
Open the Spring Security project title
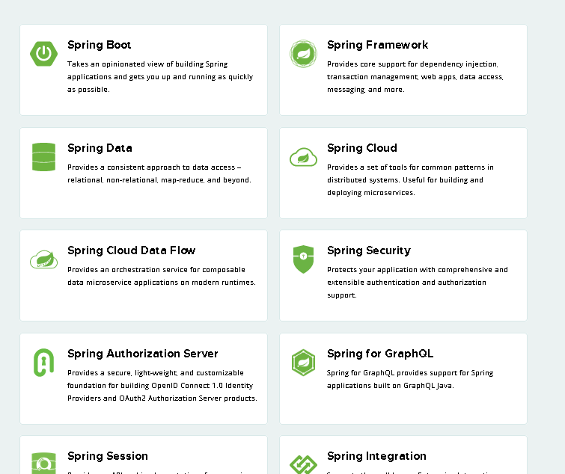tap(369, 251)
